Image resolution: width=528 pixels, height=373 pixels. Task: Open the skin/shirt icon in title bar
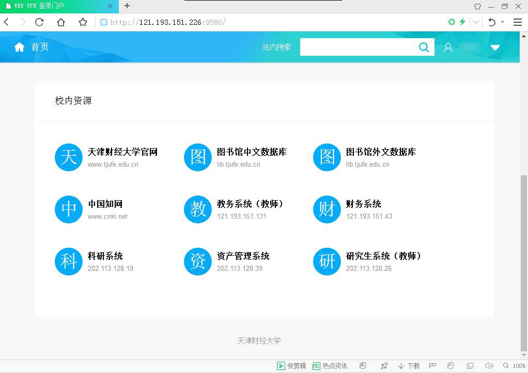coord(477,6)
